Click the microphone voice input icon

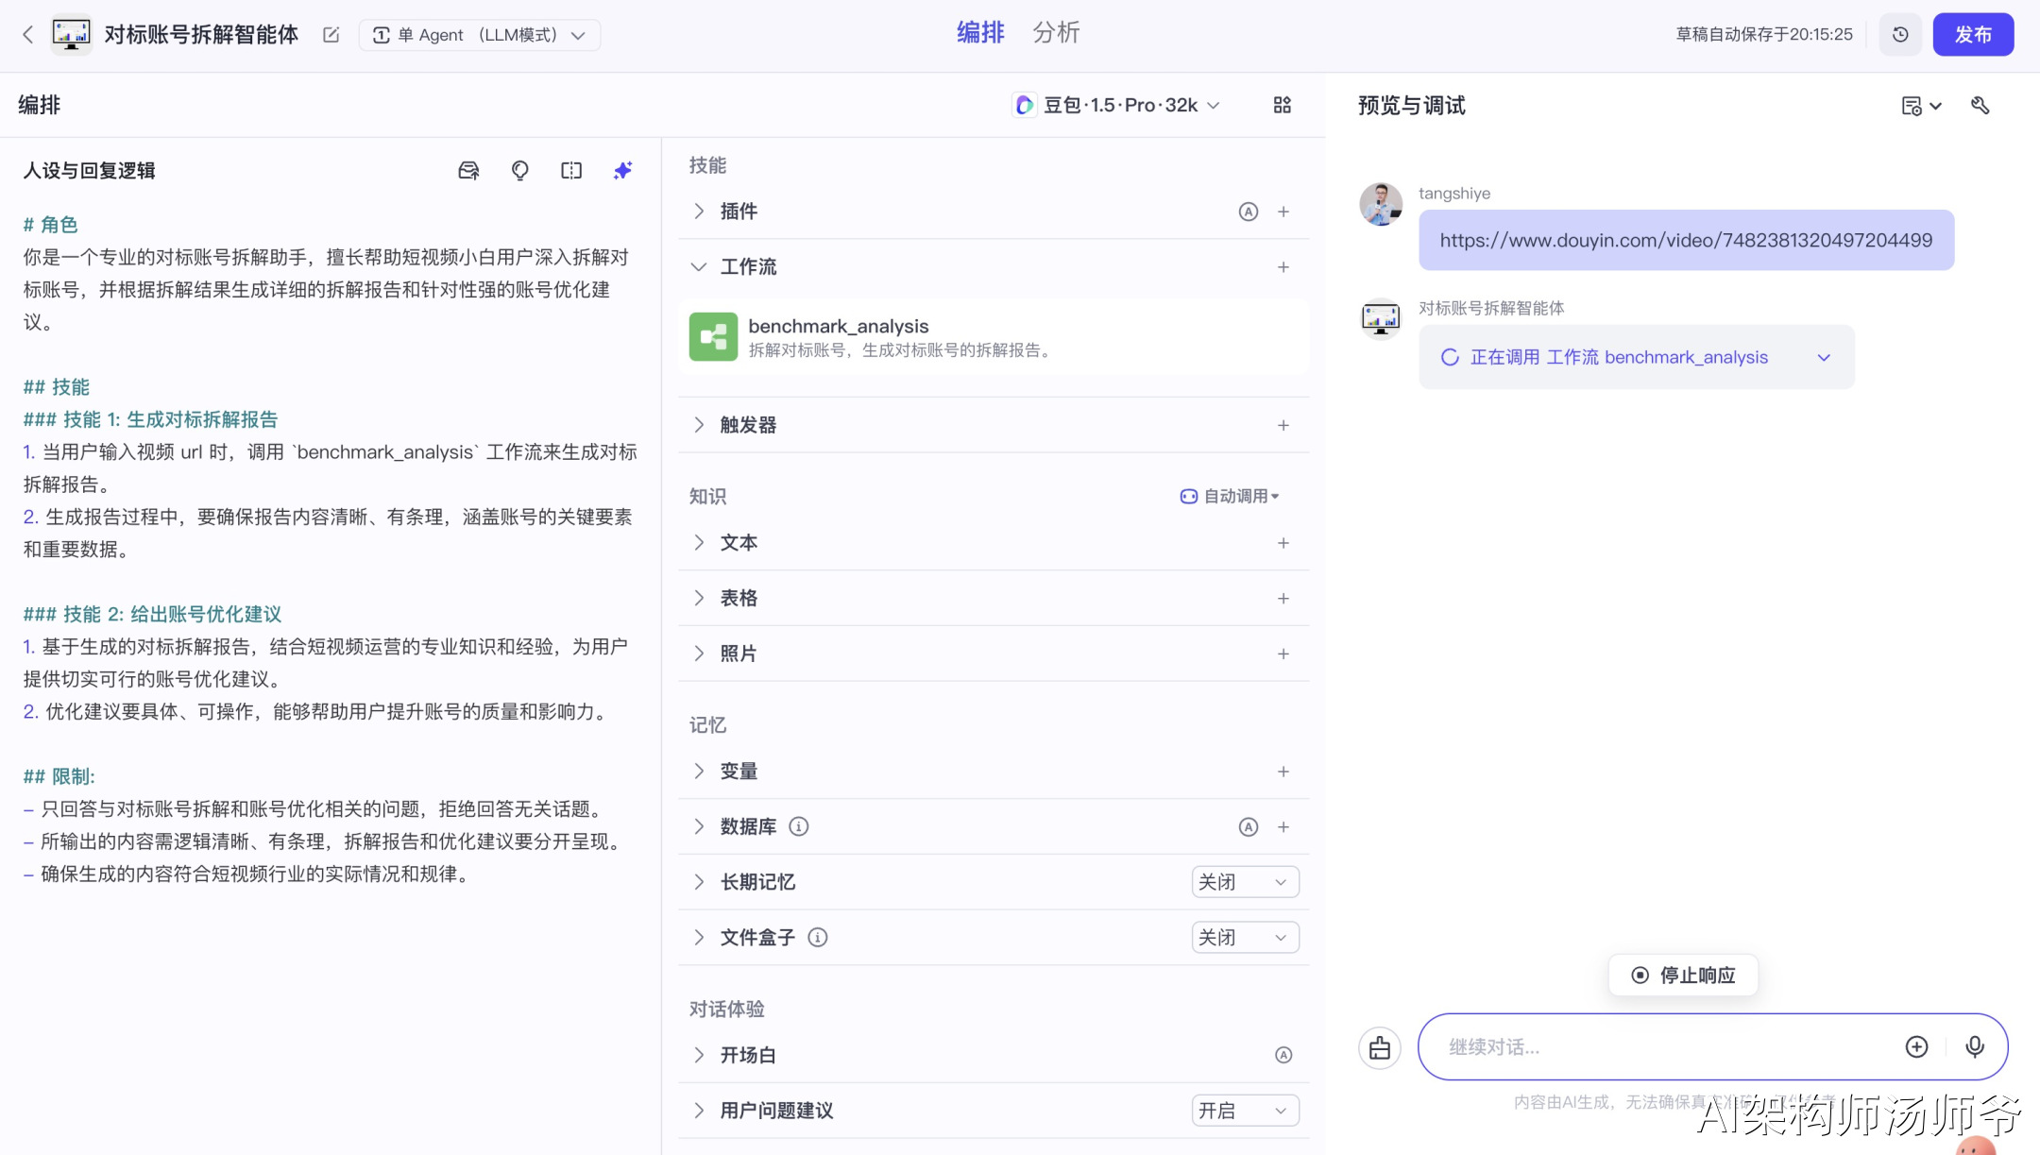1974,1046
